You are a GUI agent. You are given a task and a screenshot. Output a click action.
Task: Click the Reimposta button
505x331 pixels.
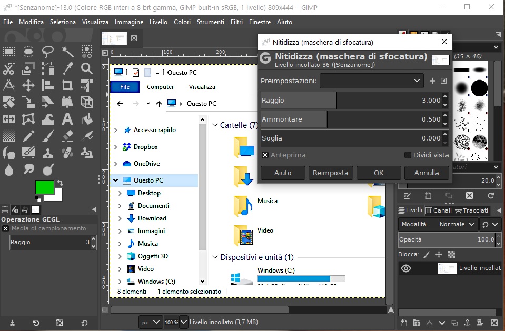(331, 173)
